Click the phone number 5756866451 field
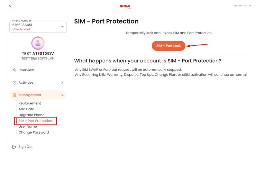Image resolution: width=256 pixels, height=176 pixels. pos(38,27)
